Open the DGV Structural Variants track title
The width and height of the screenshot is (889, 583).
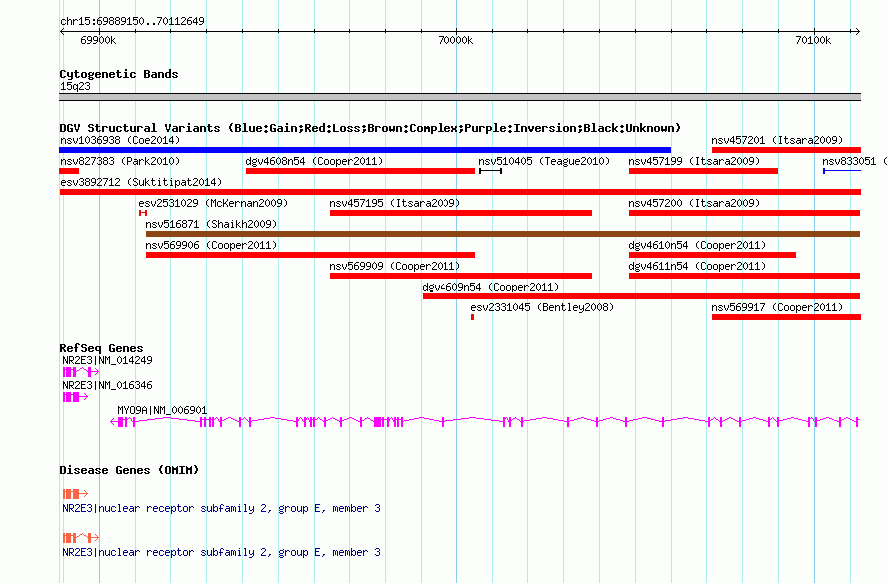click(370, 128)
